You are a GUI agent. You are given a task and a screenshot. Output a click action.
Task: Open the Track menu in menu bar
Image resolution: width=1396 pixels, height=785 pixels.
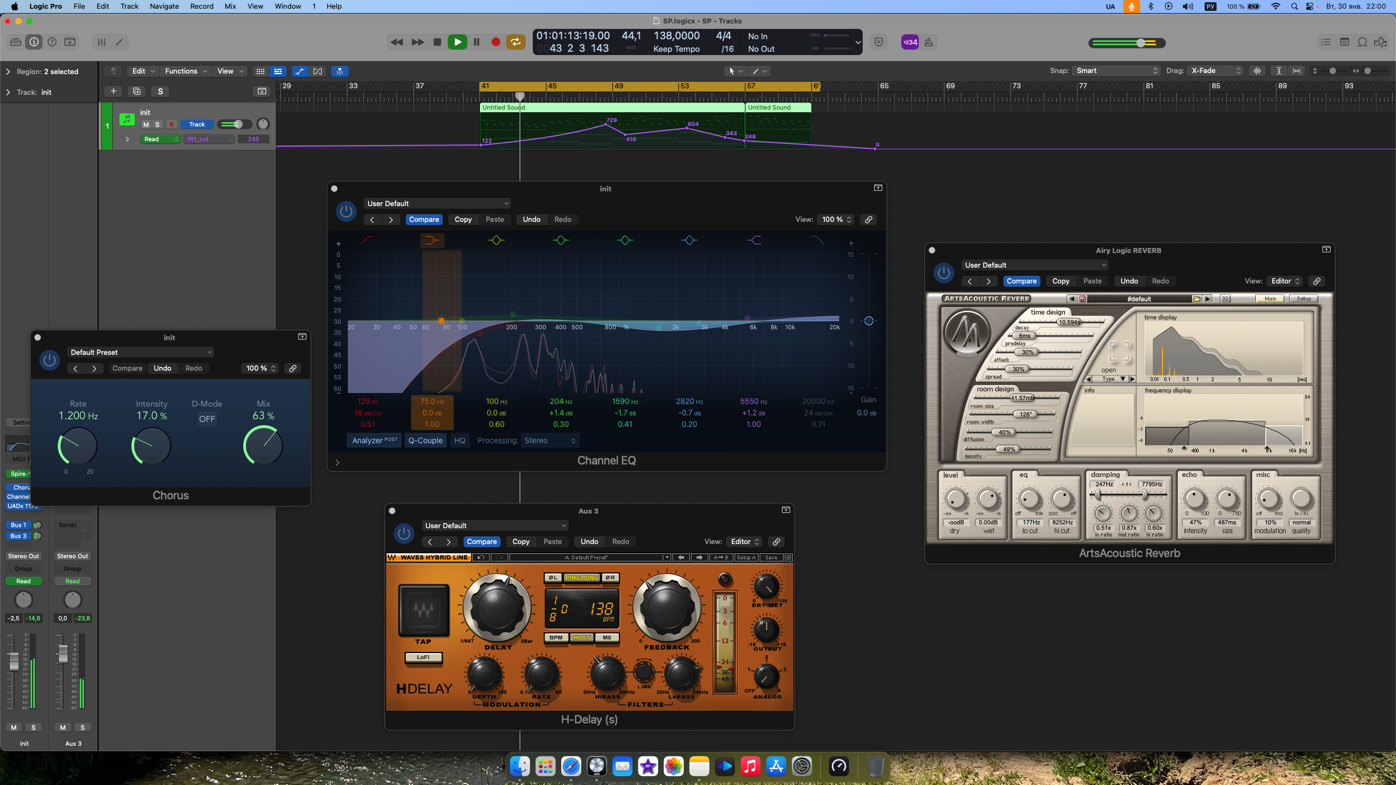click(x=129, y=7)
